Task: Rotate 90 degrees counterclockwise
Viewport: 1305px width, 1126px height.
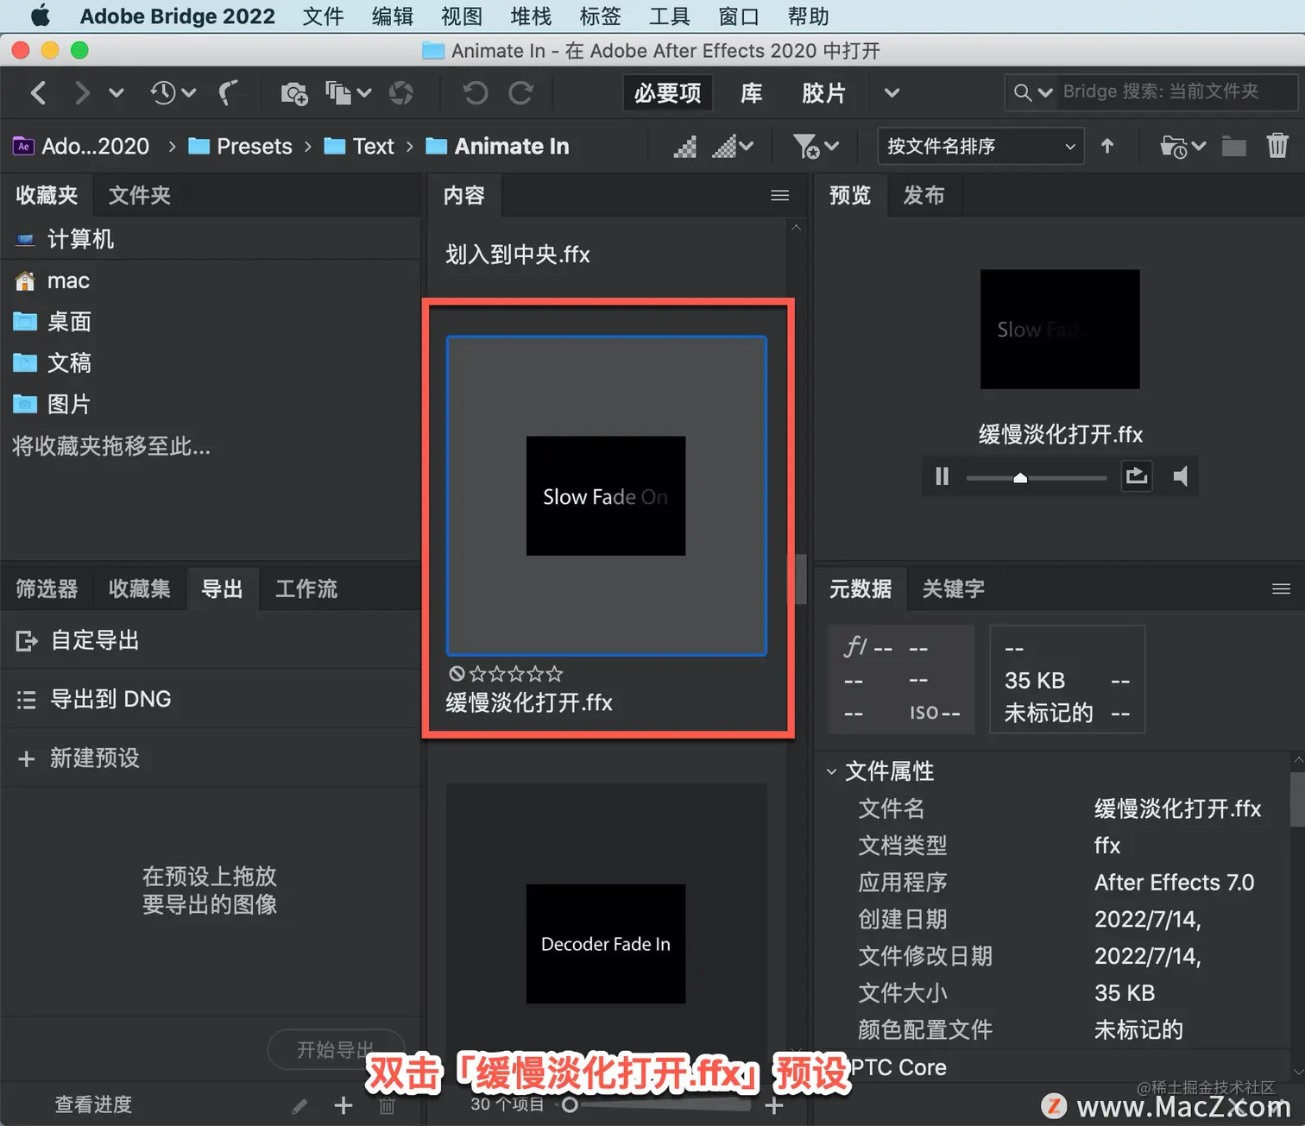Action: point(476,92)
